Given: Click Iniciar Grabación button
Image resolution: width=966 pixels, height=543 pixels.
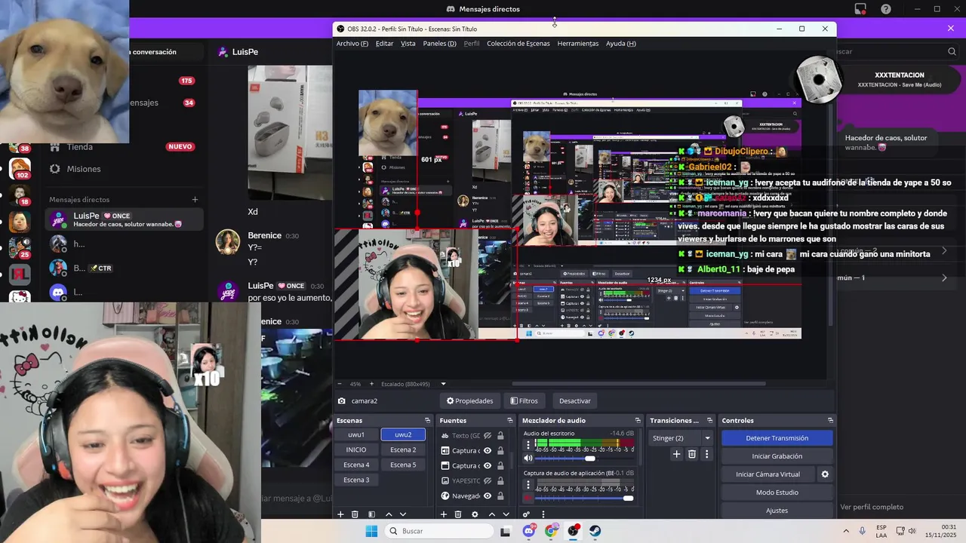Looking at the screenshot, I should (777, 456).
